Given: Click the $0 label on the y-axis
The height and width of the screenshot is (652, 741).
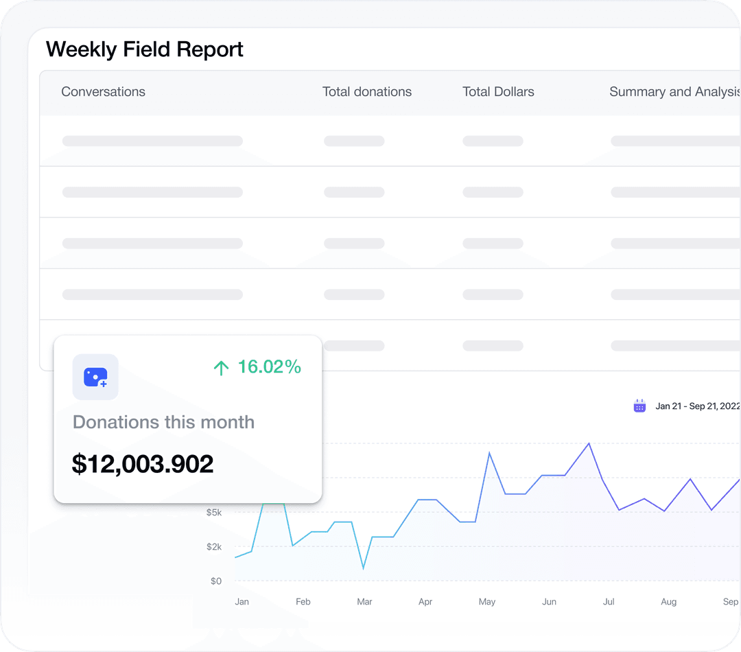Looking at the screenshot, I should (x=216, y=581).
